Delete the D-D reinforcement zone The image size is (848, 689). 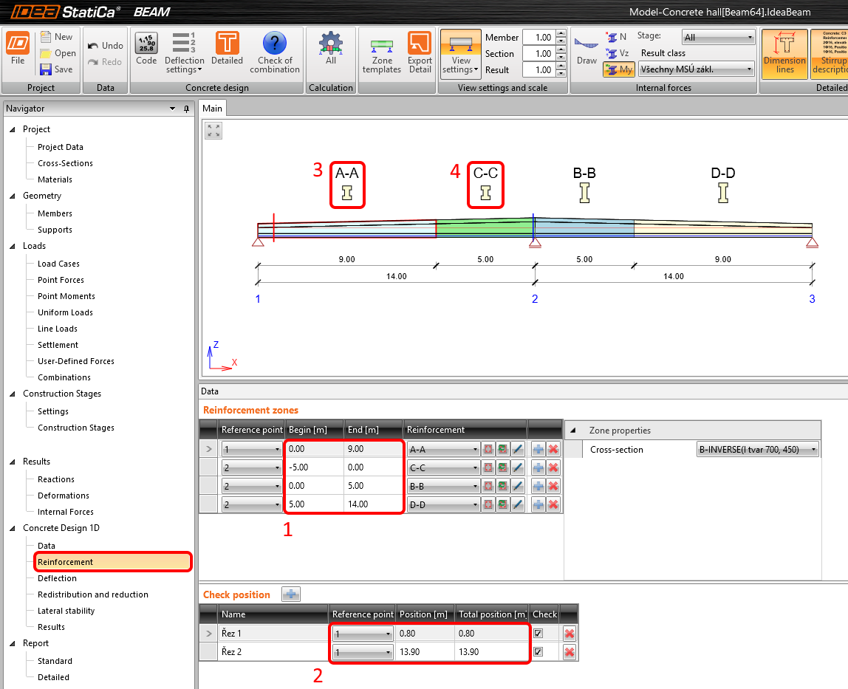pos(553,504)
